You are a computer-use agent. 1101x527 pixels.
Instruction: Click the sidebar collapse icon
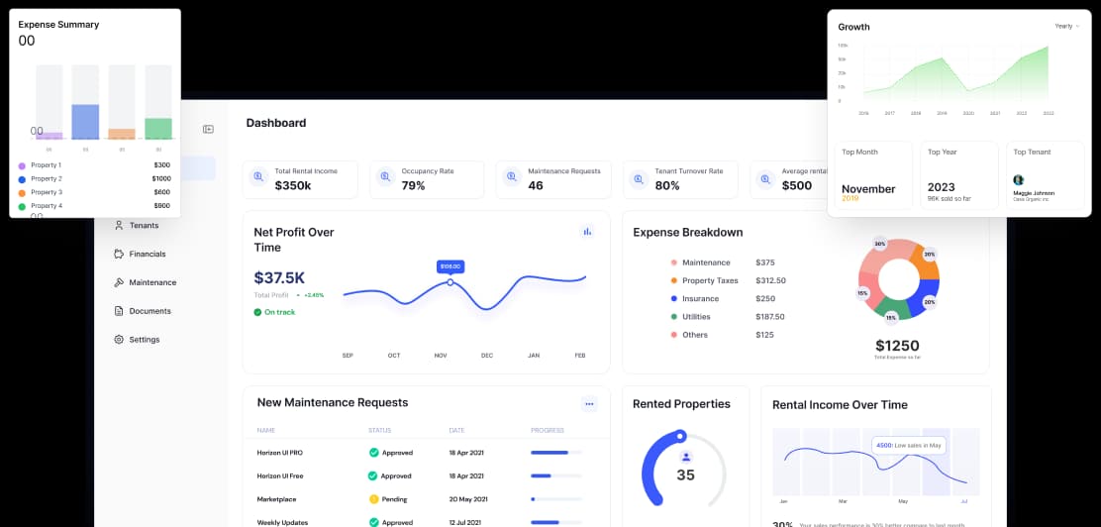[x=208, y=130]
